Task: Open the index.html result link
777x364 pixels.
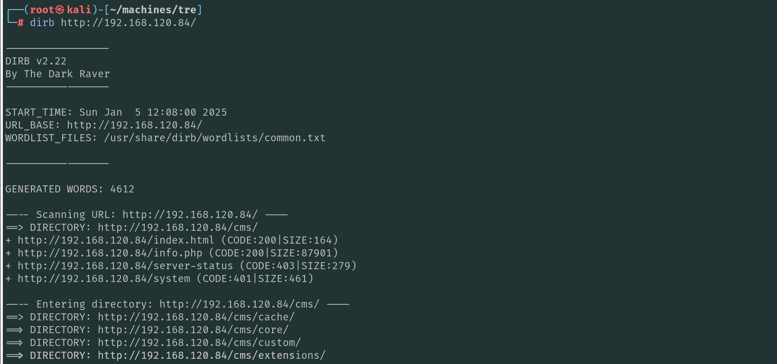Action: point(116,240)
